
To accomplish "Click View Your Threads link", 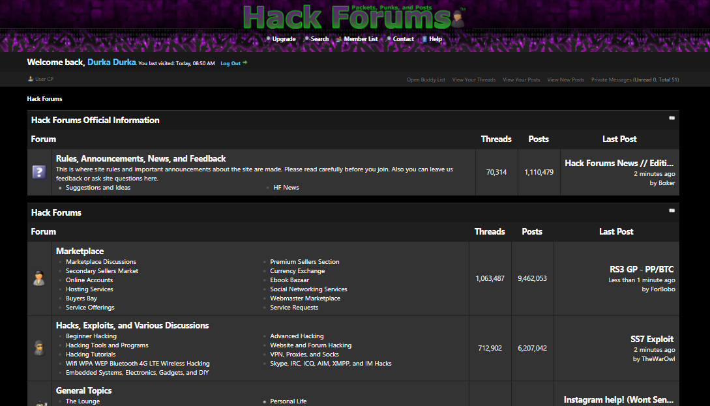I will (473, 80).
